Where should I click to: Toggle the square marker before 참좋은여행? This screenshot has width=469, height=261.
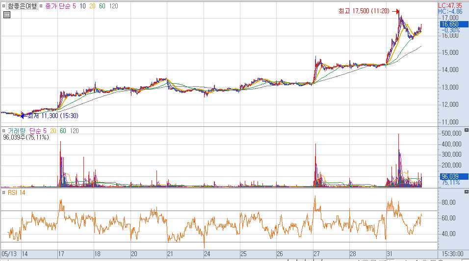point(3,6)
